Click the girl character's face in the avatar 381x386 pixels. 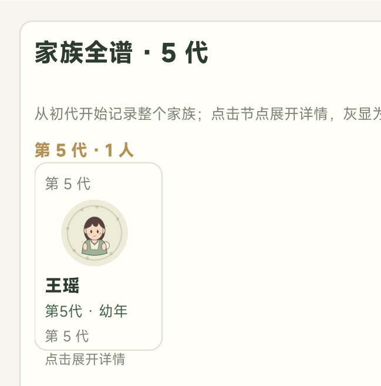coord(95,233)
